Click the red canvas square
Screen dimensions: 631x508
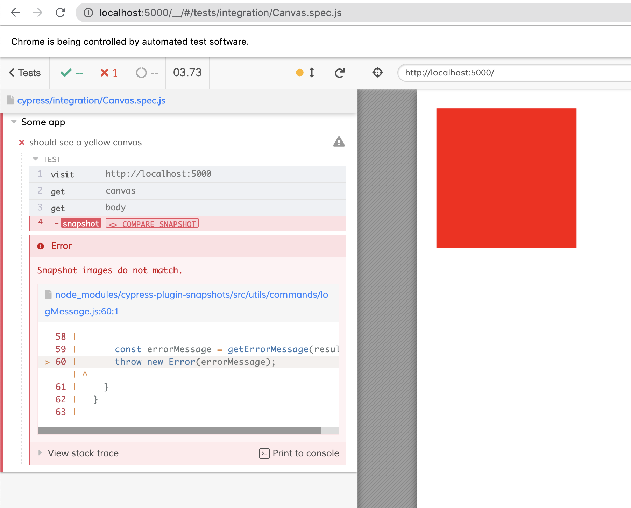click(x=506, y=178)
